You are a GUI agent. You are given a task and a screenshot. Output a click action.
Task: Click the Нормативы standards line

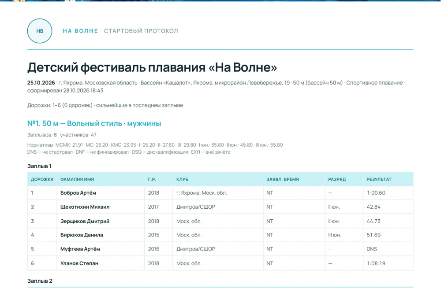pyautogui.click(x=155, y=145)
